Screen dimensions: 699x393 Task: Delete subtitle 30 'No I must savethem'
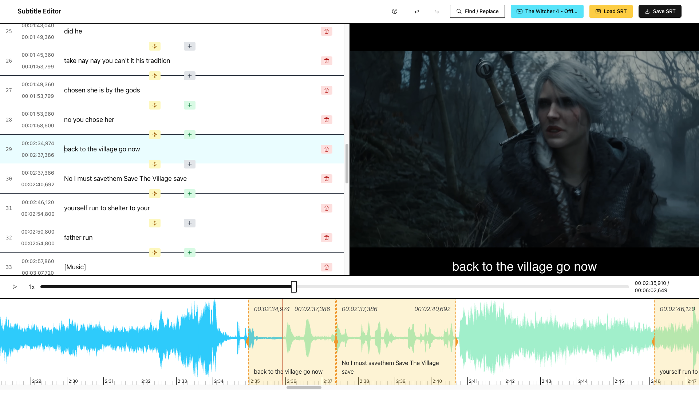(327, 179)
